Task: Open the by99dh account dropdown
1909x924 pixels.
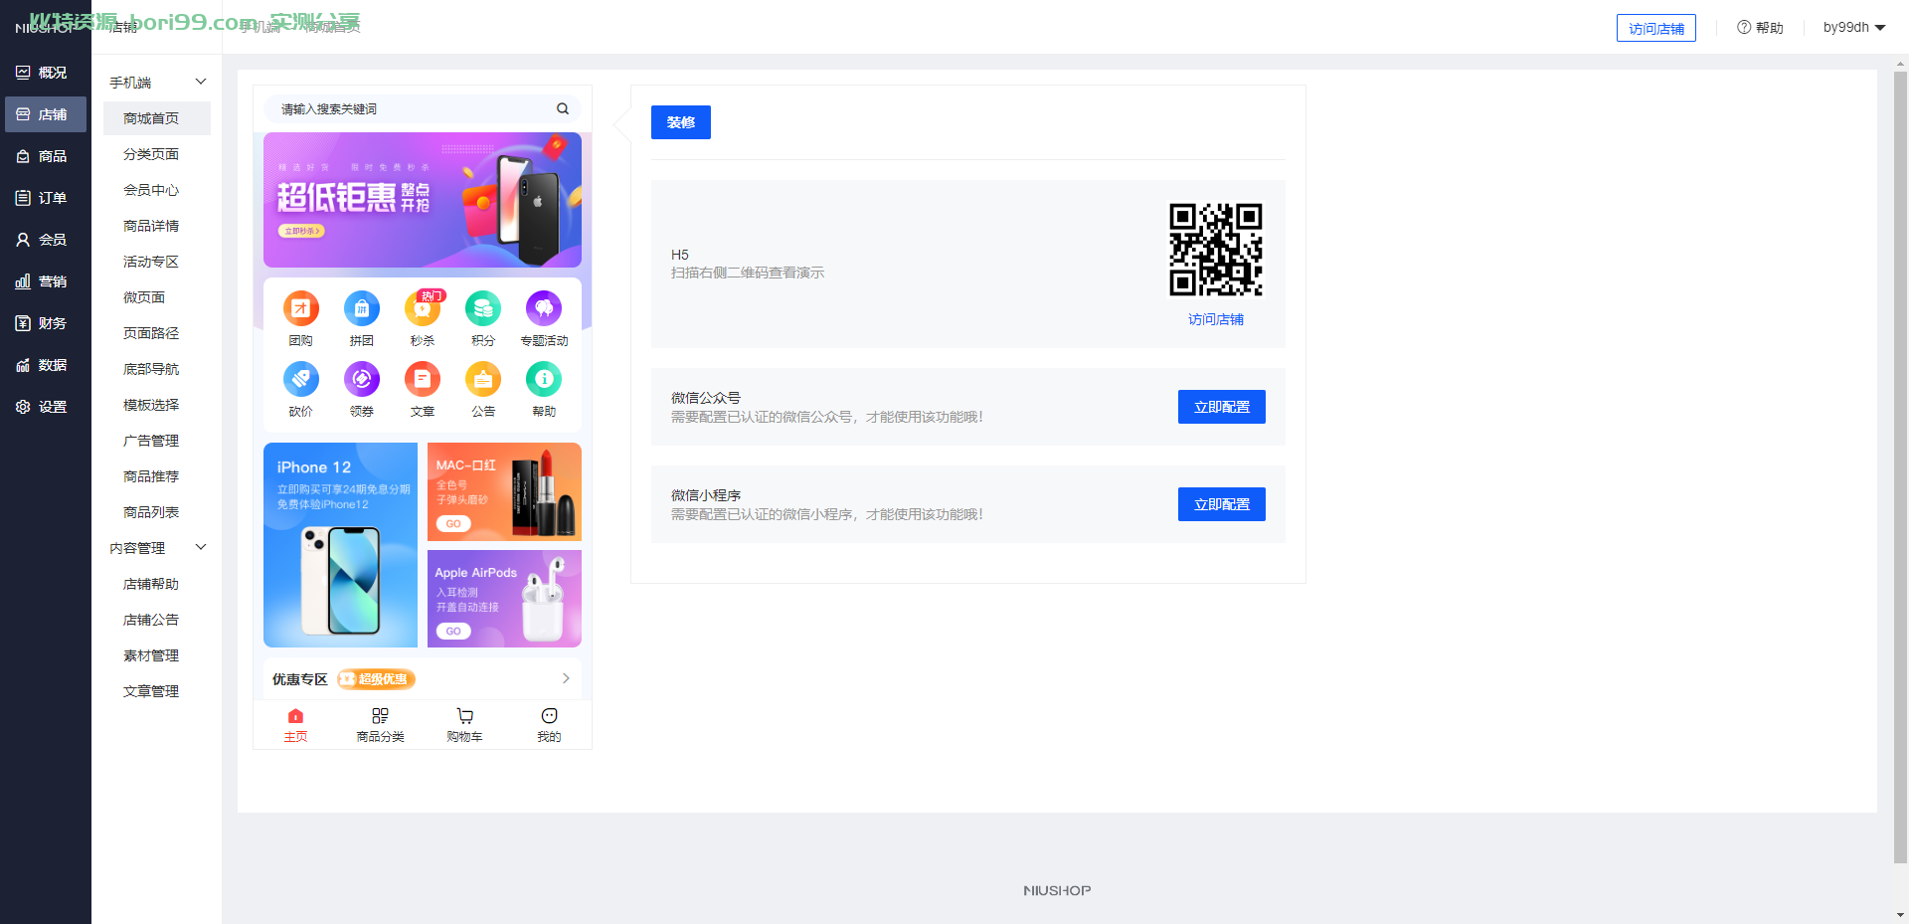Action: point(1854,28)
